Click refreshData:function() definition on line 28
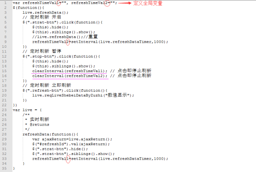Viewport: 256px width, 172px height. (x=50, y=134)
